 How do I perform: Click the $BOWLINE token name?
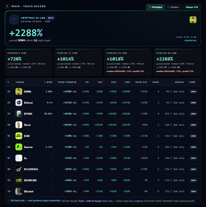(x=30, y=180)
